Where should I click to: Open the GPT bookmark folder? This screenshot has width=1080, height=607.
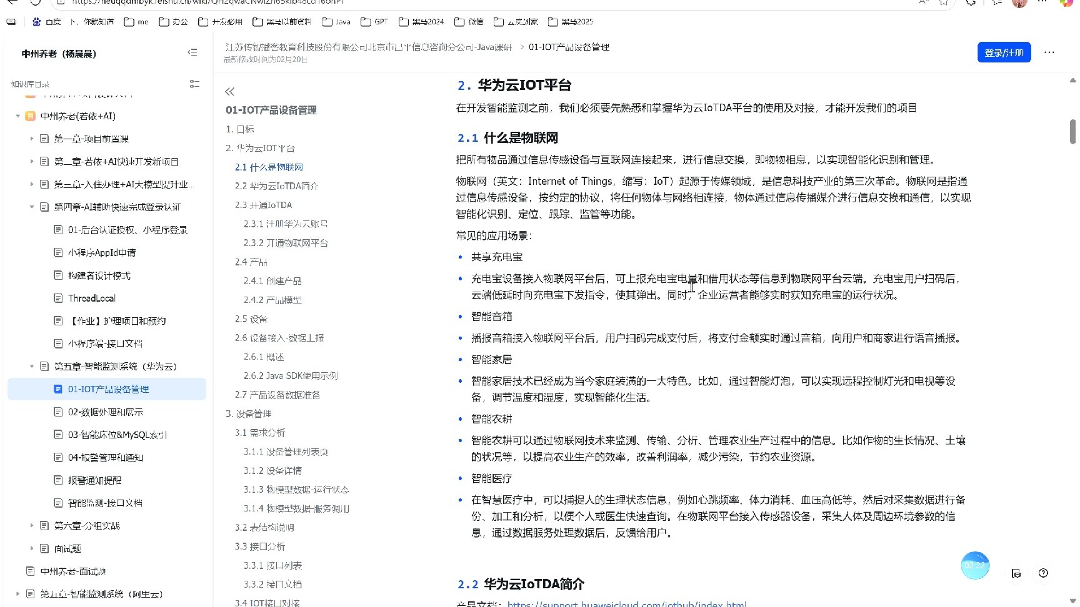pos(374,22)
